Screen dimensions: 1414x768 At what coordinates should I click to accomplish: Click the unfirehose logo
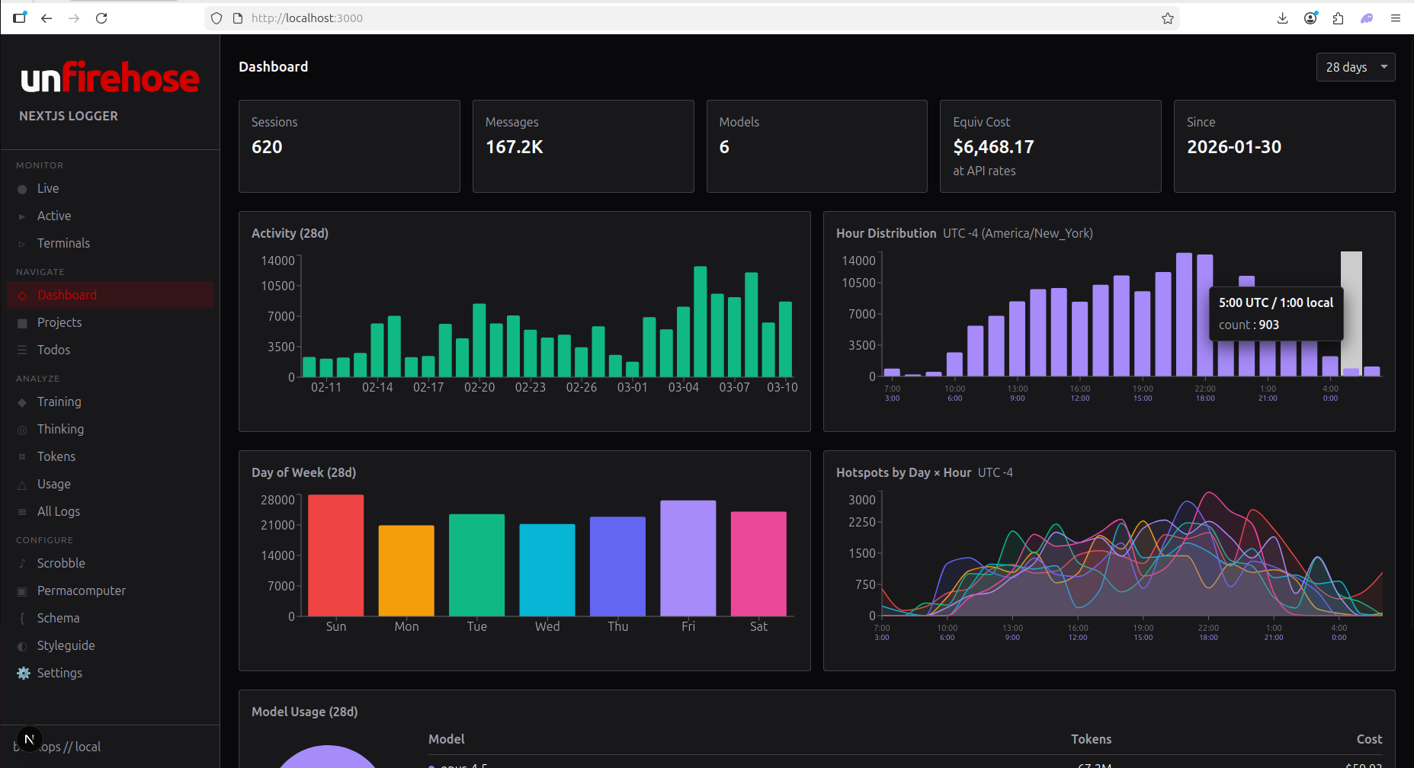pos(110,78)
